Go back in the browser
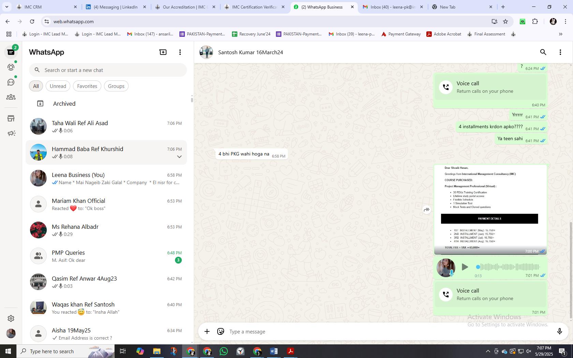The width and height of the screenshot is (573, 358). pos(8,21)
